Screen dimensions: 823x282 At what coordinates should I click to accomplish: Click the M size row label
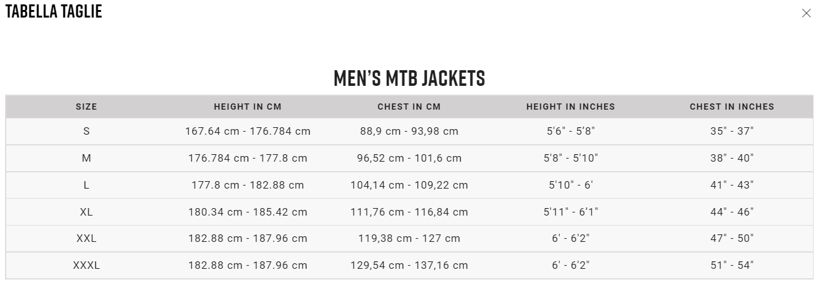click(x=86, y=159)
